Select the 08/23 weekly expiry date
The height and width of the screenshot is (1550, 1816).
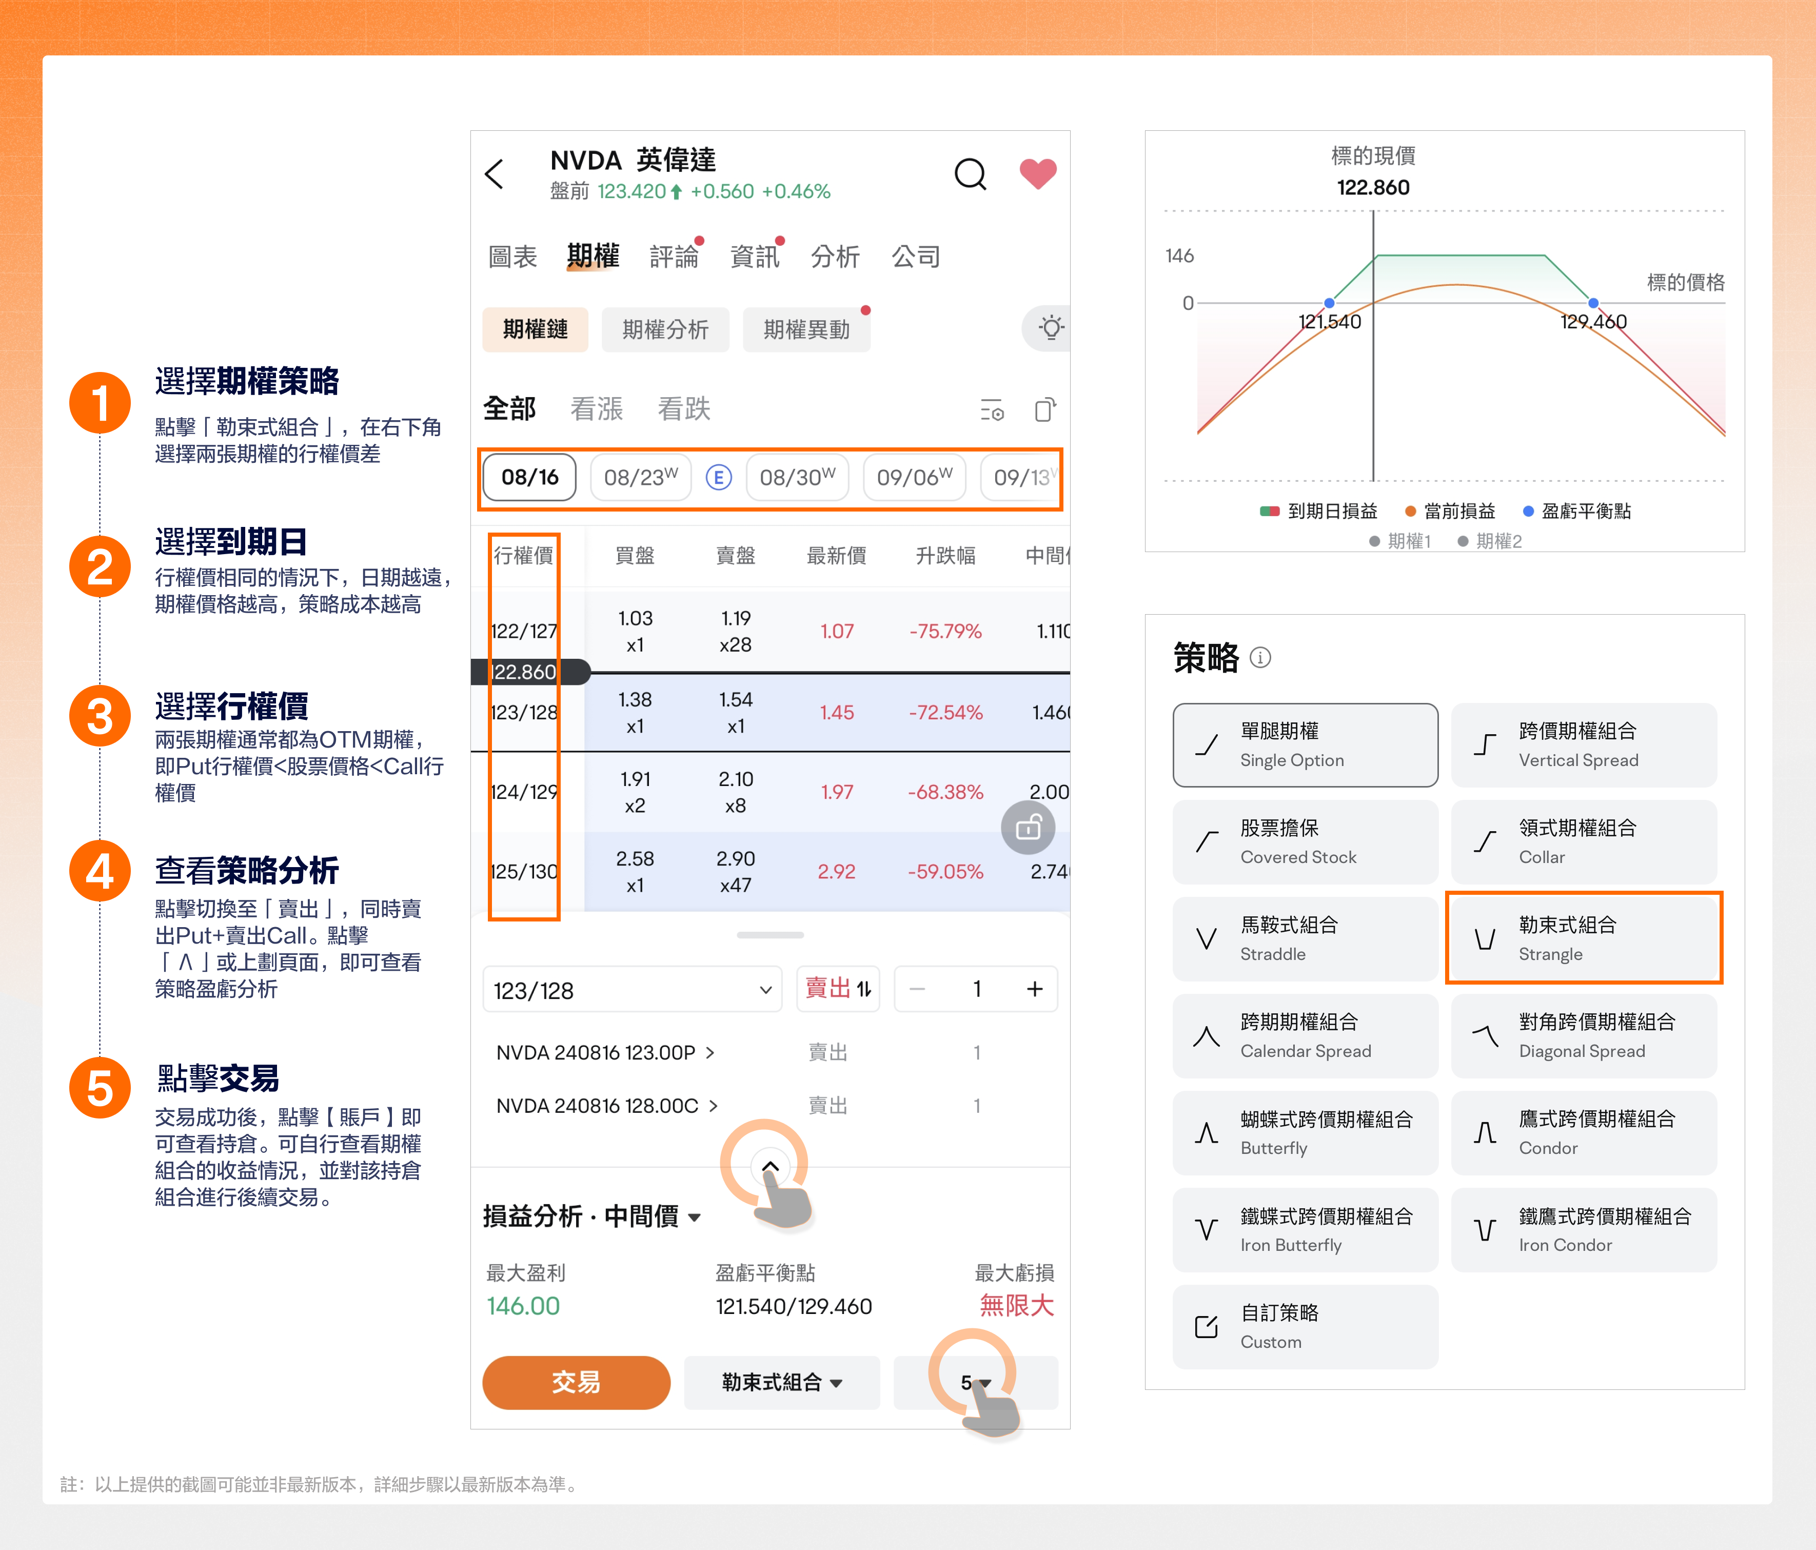coord(641,478)
